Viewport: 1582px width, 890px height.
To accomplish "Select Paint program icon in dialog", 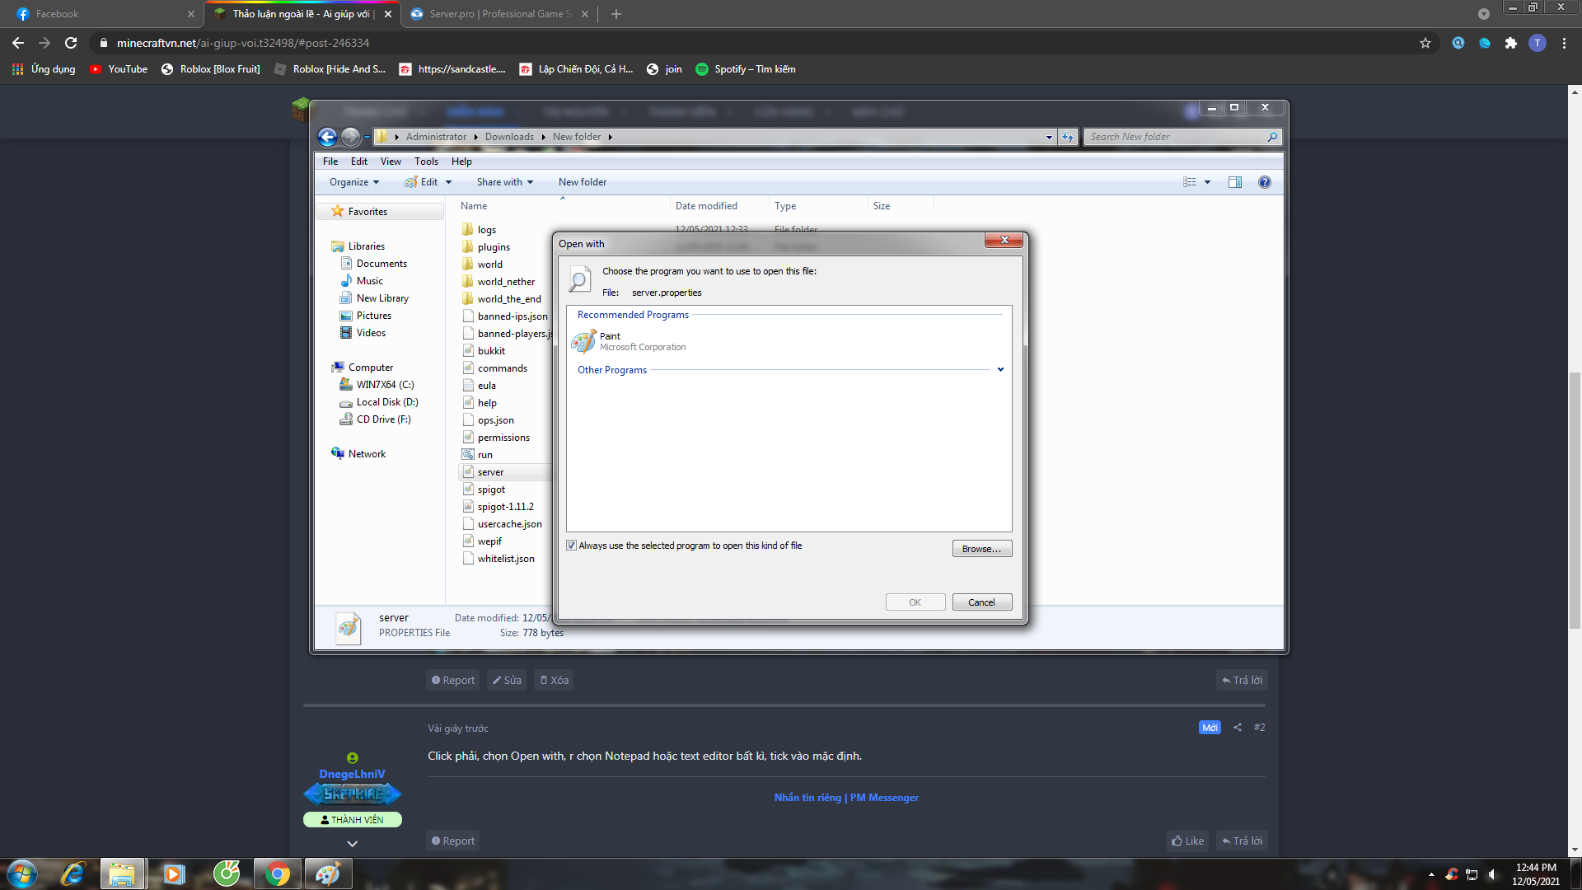I will (583, 341).
